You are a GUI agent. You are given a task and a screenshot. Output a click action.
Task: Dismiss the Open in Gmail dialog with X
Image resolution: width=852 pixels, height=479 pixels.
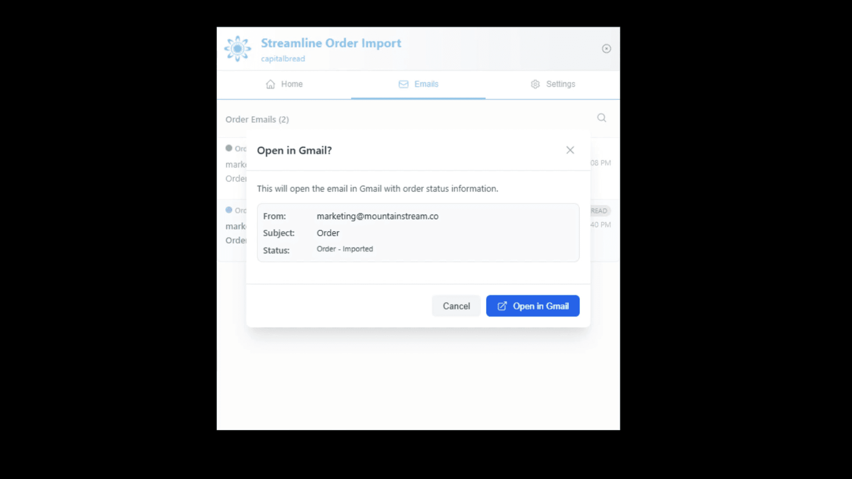point(570,150)
